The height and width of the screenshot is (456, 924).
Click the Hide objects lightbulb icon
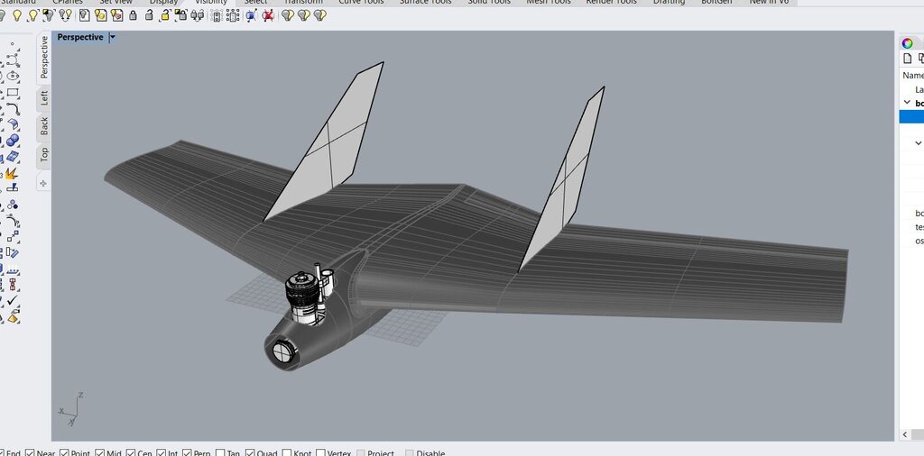click(x=16, y=15)
